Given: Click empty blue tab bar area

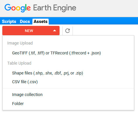Looking at the screenshot, I should [93, 21].
